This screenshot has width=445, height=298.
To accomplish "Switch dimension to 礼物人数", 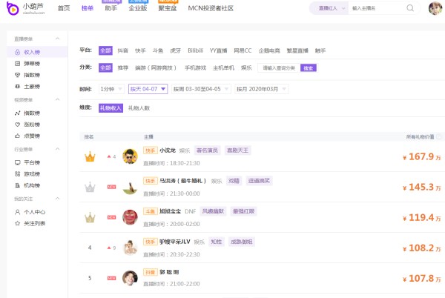I will (x=139, y=108).
